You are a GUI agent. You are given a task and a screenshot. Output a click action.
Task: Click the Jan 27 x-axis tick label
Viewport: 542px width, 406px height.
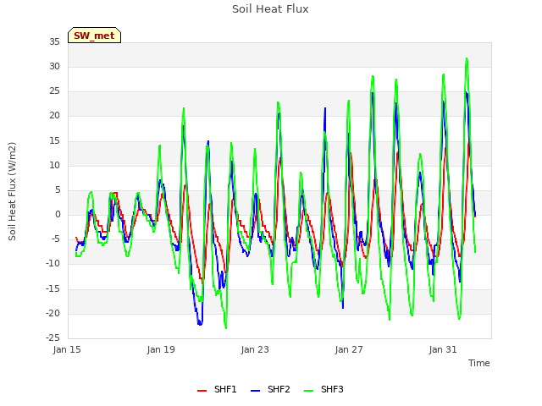pyautogui.click(x=349, y=349)
